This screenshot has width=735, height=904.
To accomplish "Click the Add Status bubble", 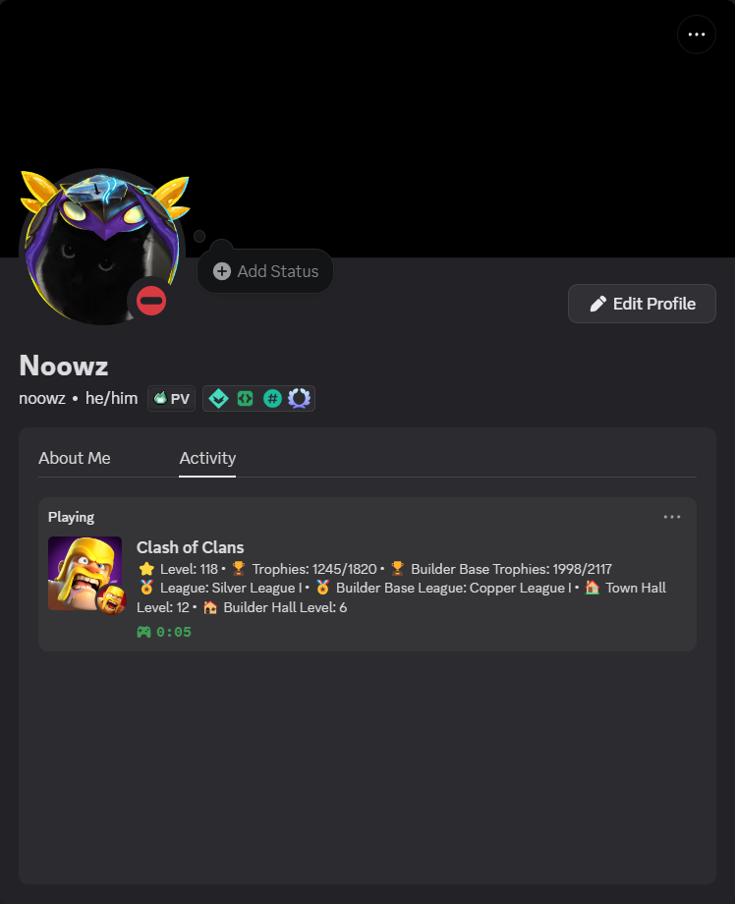I will [x=265, y=271].
